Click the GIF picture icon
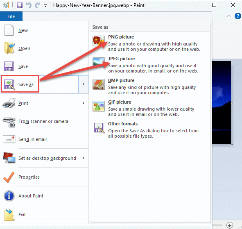Viewport: 242px width, 229px height. tap(99, 106)
